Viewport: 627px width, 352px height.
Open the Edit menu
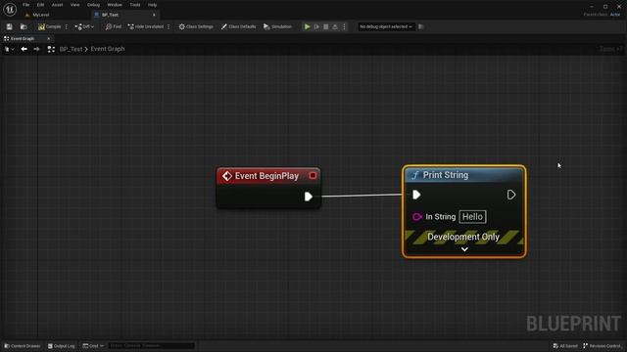click(x=40, y=5)
